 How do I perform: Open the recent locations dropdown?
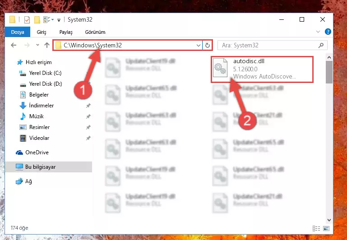[37, 45]
